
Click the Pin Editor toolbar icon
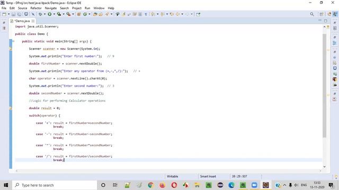pyautogui.click(x=198, y=14)
